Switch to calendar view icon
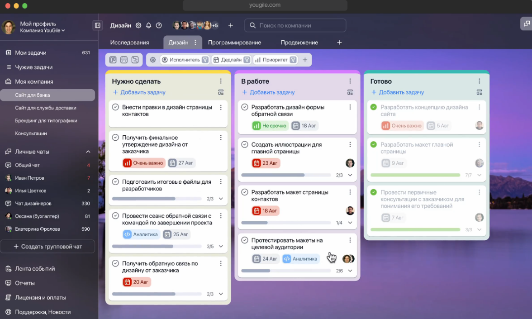Viewport: 532px width, 319px height. point(124,60)
